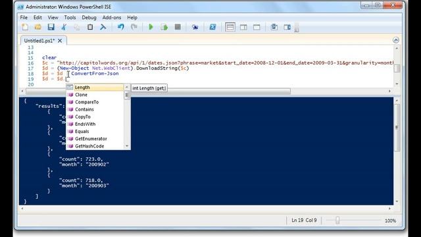Image resolution: width=421 pixels, height=237 pixels.
Task: Click console pane vertical scroll-down arrow
Action: click(x=397, y=201)
